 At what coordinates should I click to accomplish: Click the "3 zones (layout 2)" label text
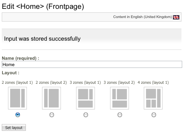pos(119,82)
